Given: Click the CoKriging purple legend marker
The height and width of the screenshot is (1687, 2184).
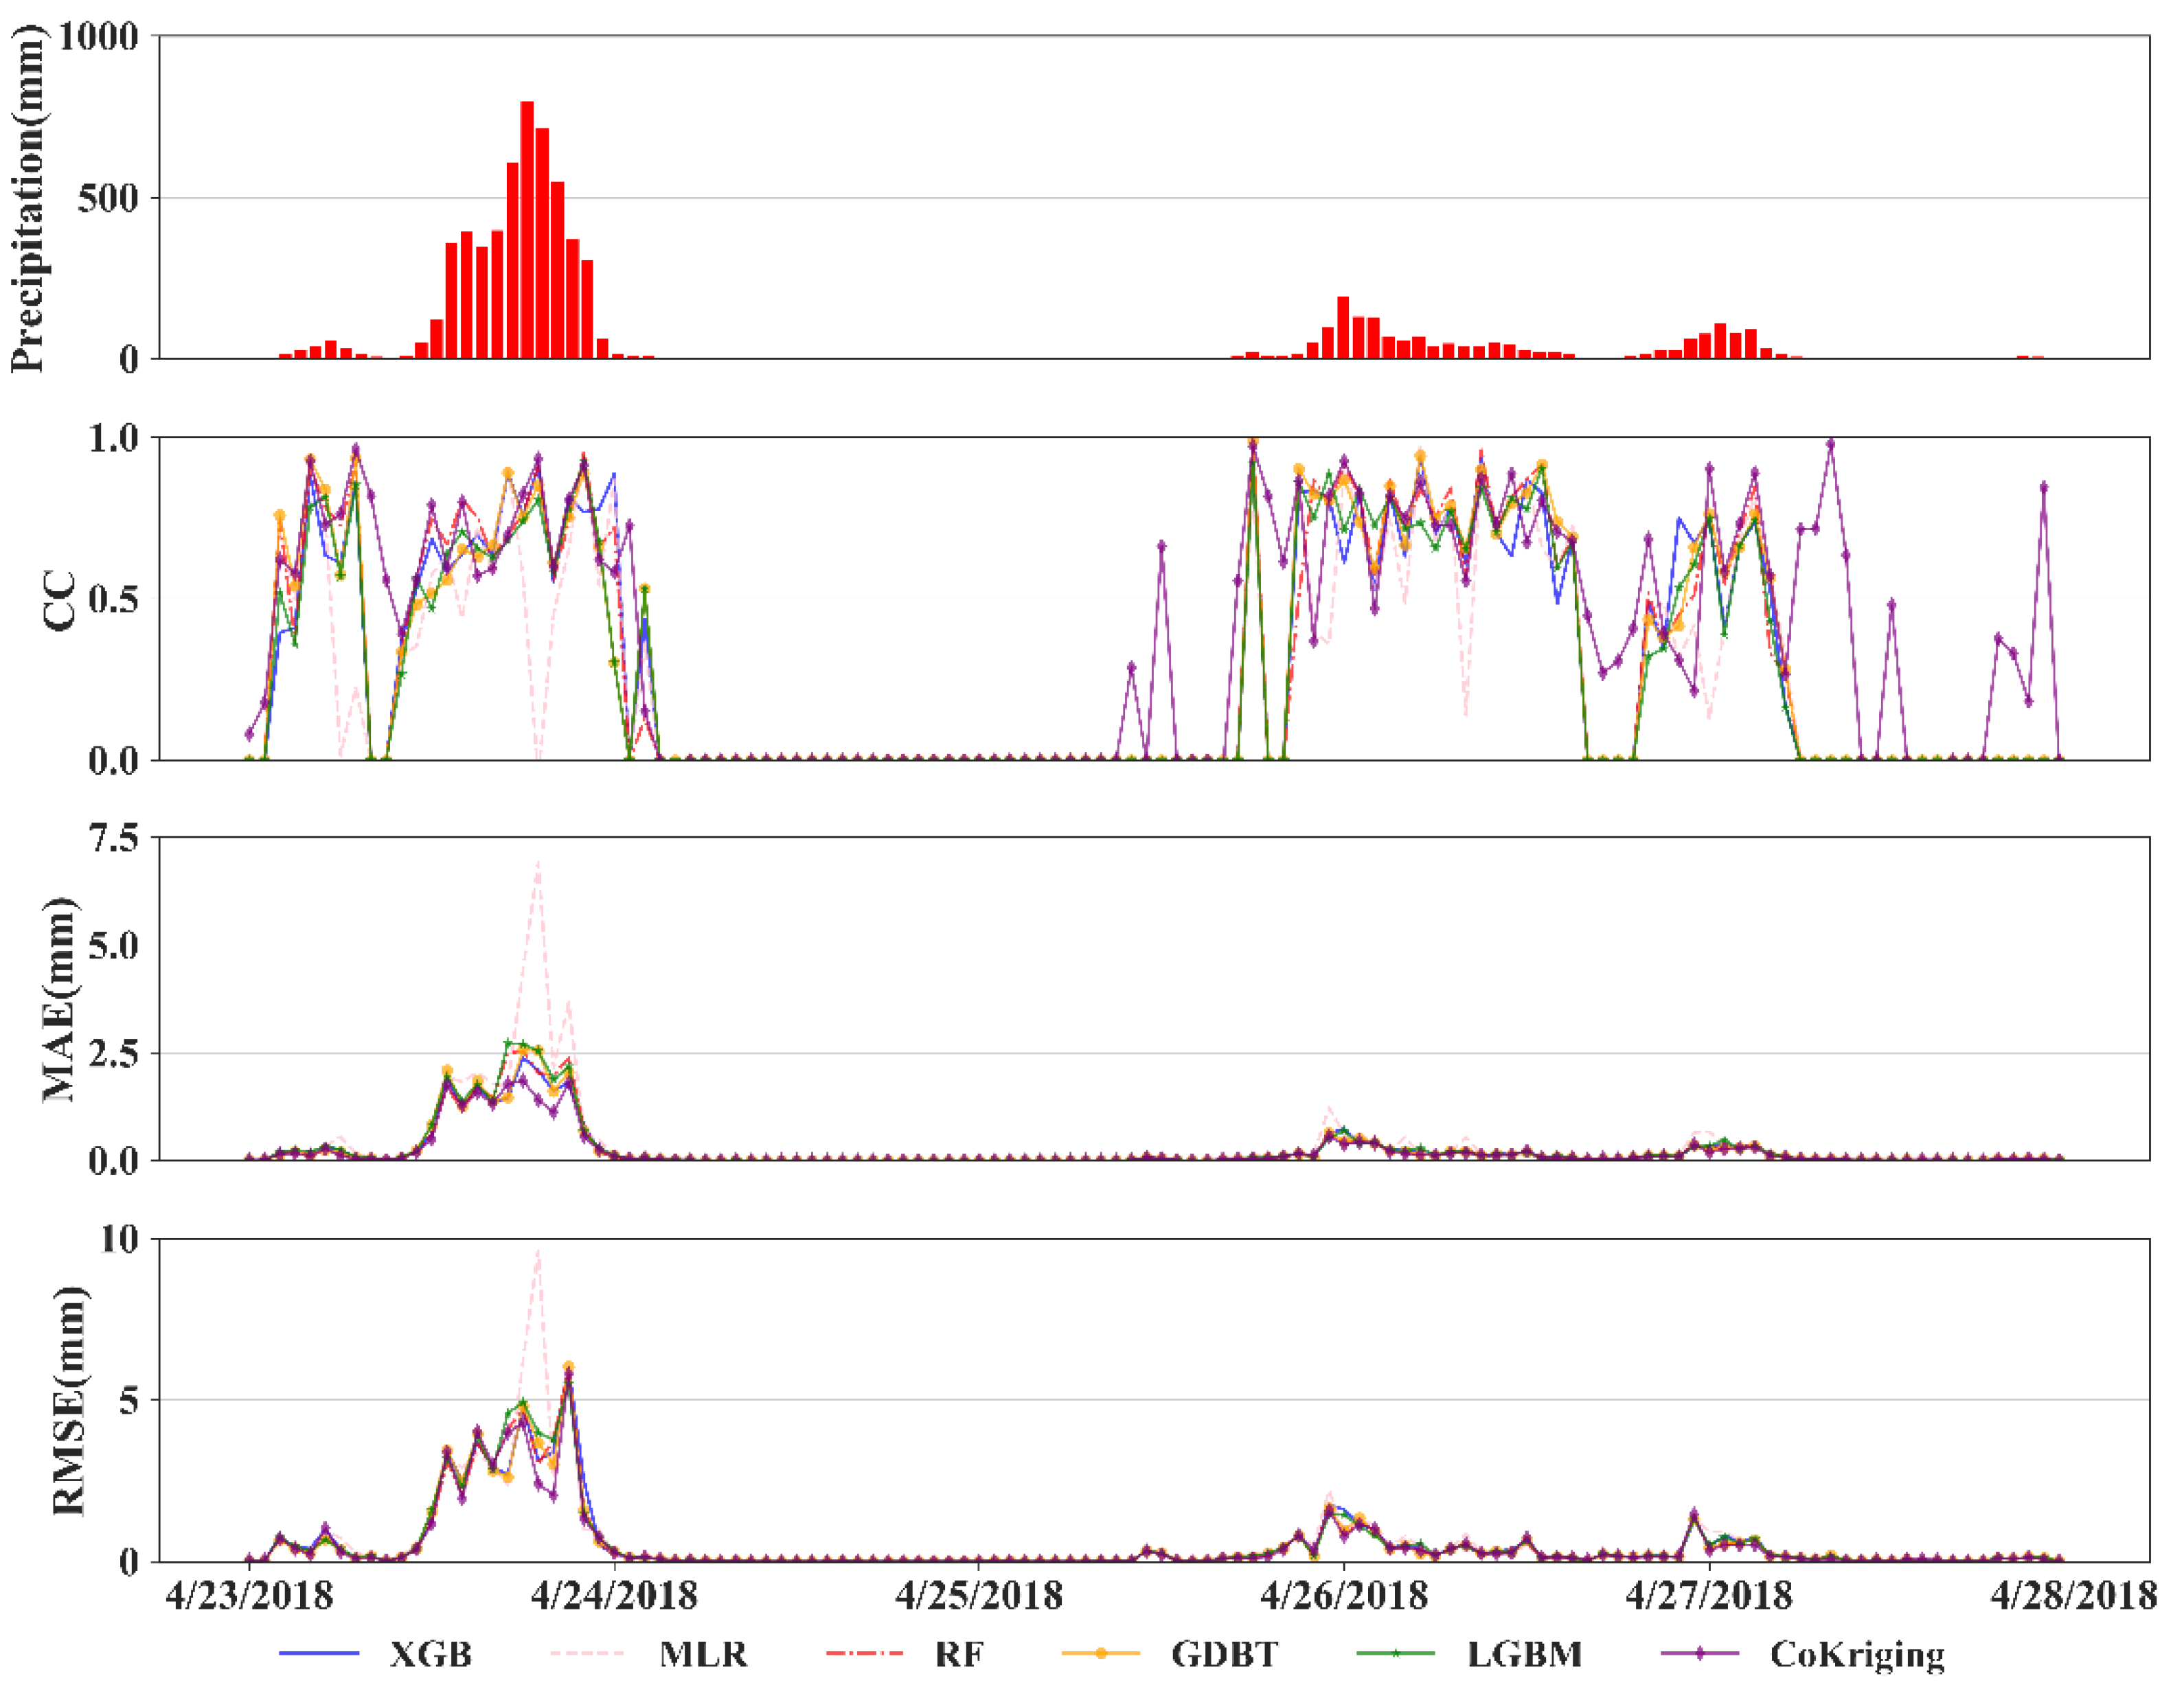Looking at the screenshot, I should coord(1699,1654).
